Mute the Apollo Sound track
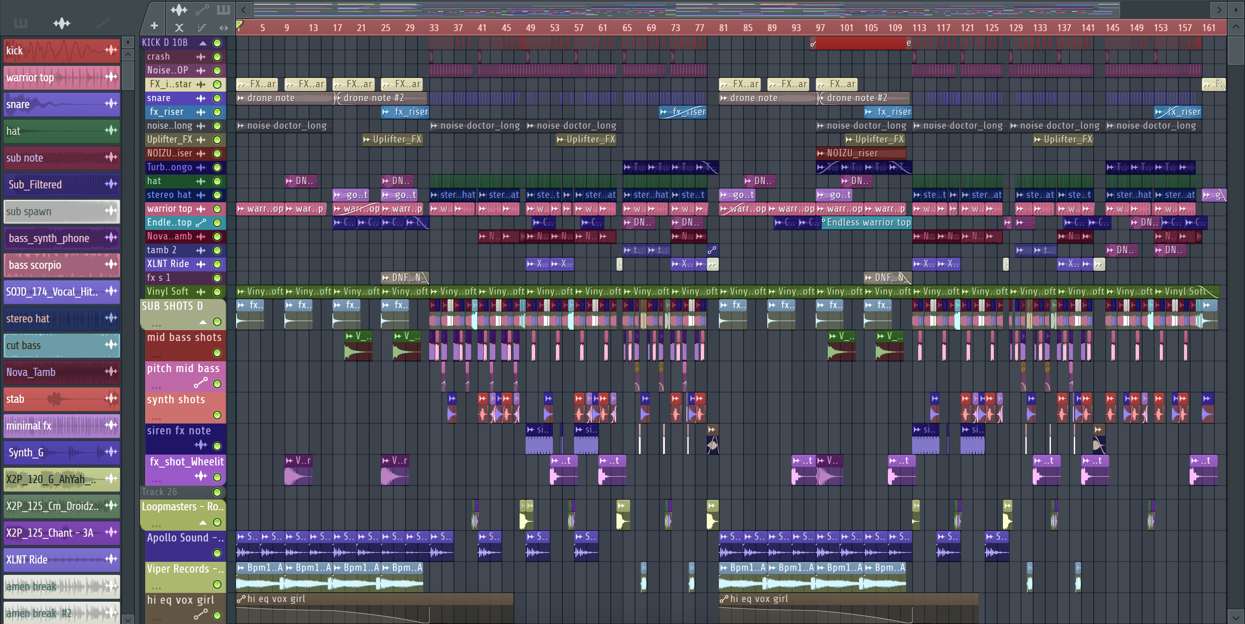 (217, 553)
